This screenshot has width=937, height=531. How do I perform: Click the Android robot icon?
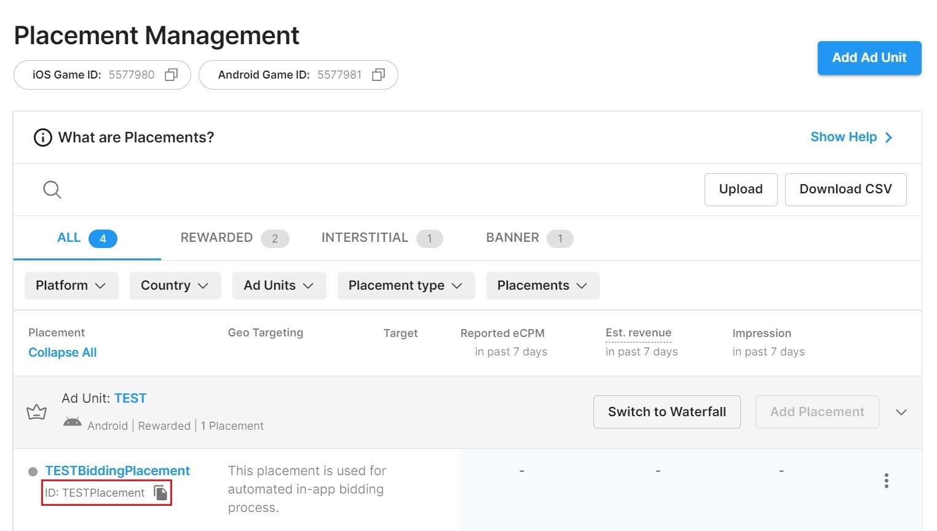click(73, 422)
